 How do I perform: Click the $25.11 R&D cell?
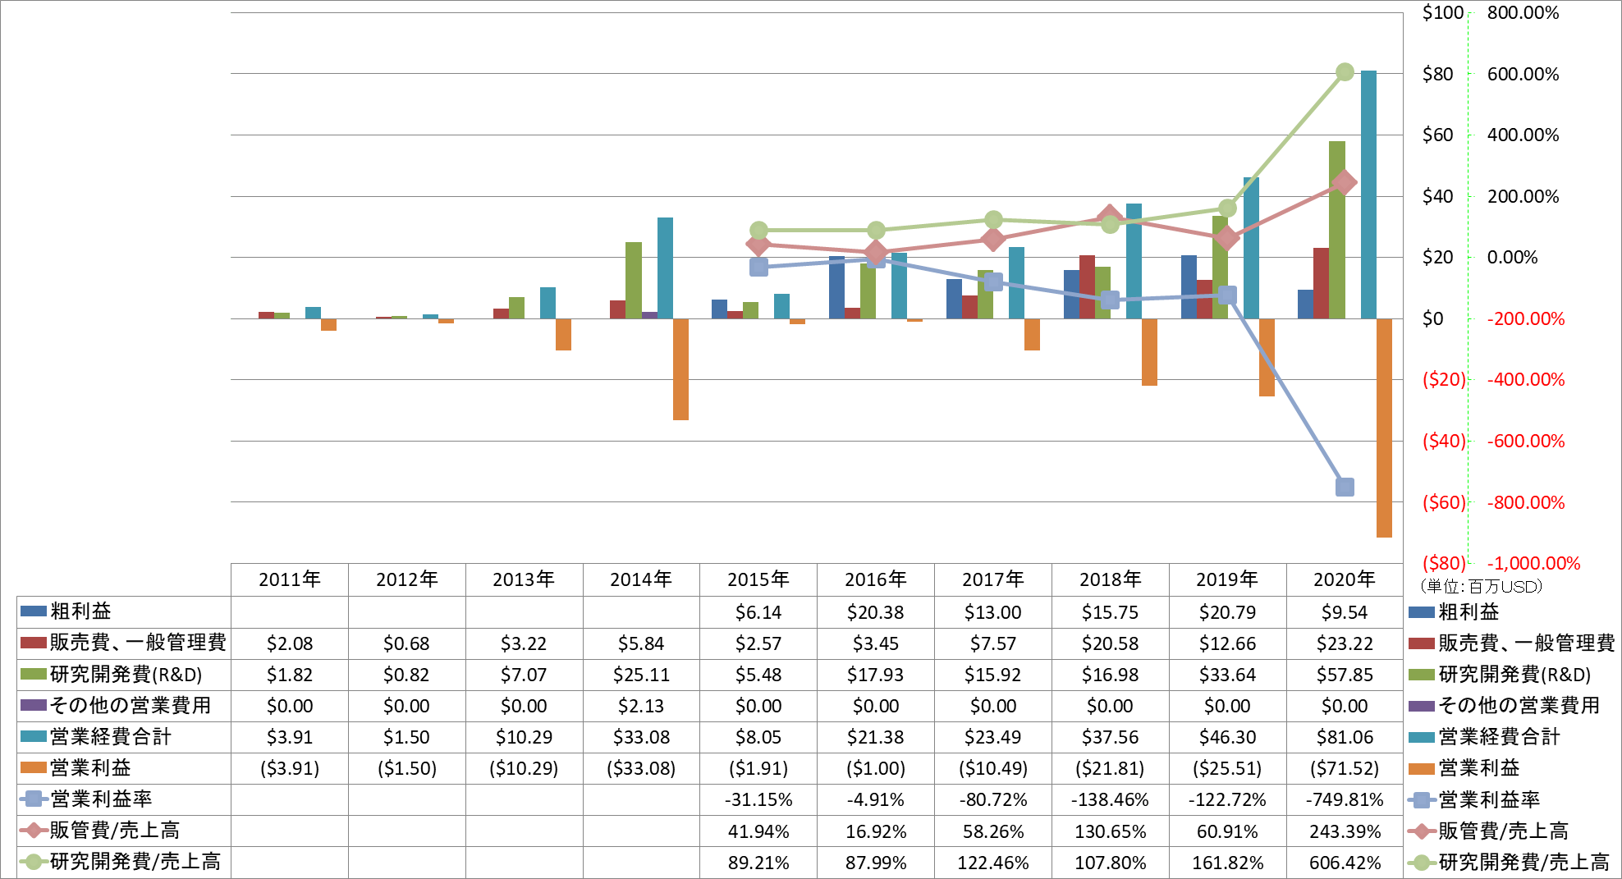(641, 675)
